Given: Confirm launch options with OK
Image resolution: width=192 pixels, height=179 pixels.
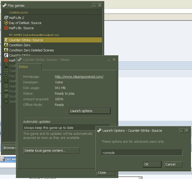Looking at the screenshot, I should tap(152, 164).
